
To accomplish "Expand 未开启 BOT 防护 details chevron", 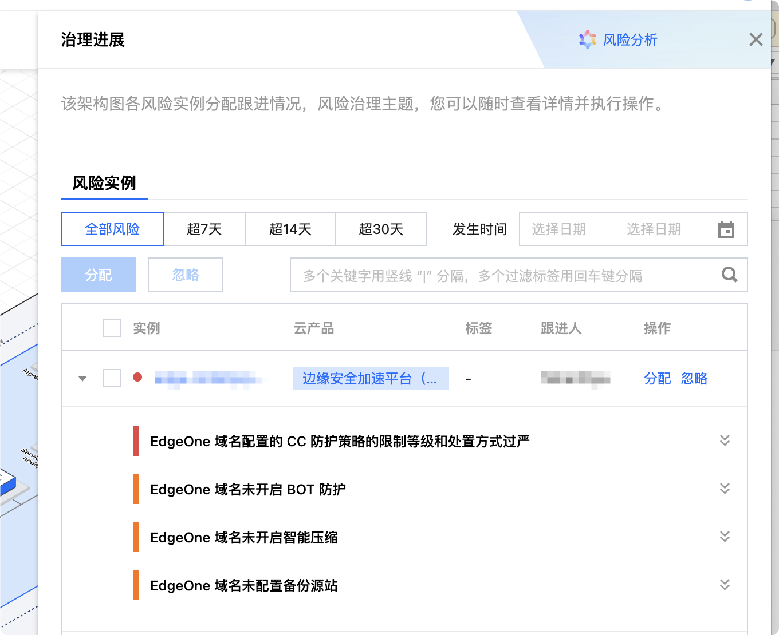I will click(x=725, y=489).
